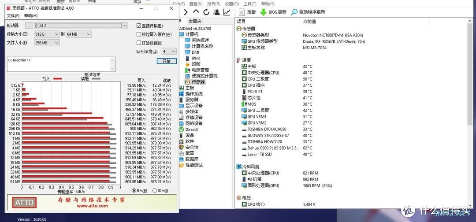Click AIDA64 refresh icon

point(206,12)
